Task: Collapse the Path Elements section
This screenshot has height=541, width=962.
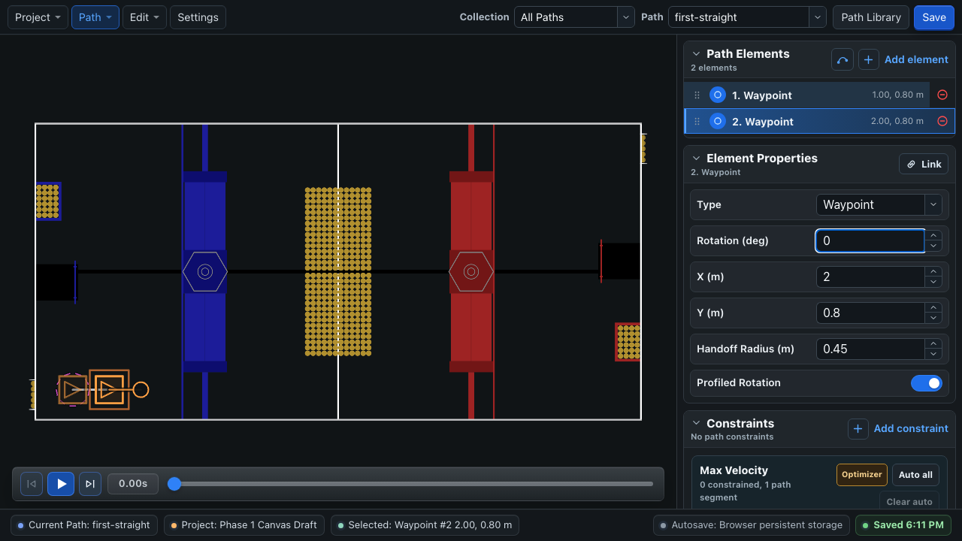Action: click(696, 54)
